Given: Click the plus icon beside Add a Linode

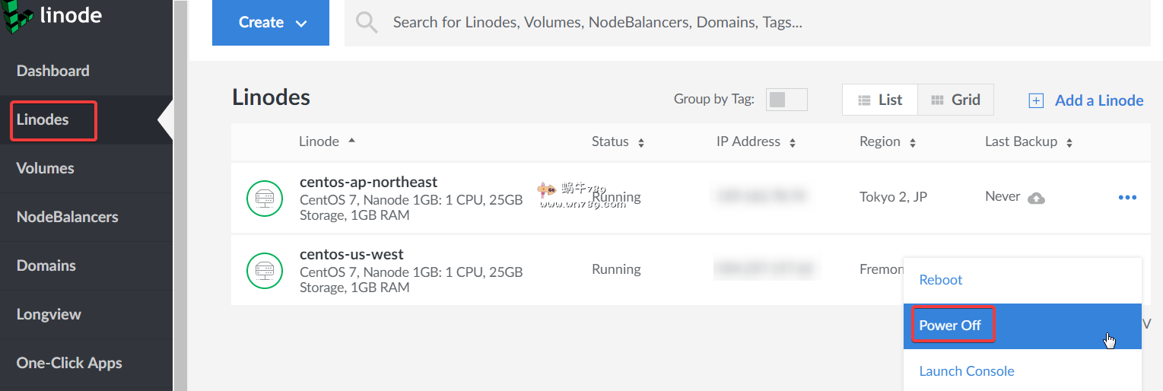Looking at the screenshot, I should [1036, 100].
